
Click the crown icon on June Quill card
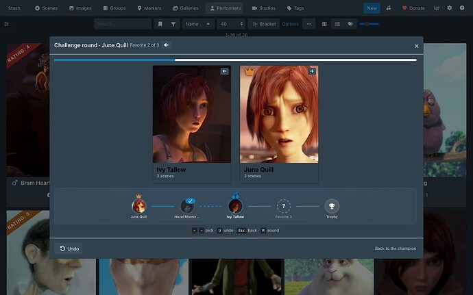(x=250, y=72)
